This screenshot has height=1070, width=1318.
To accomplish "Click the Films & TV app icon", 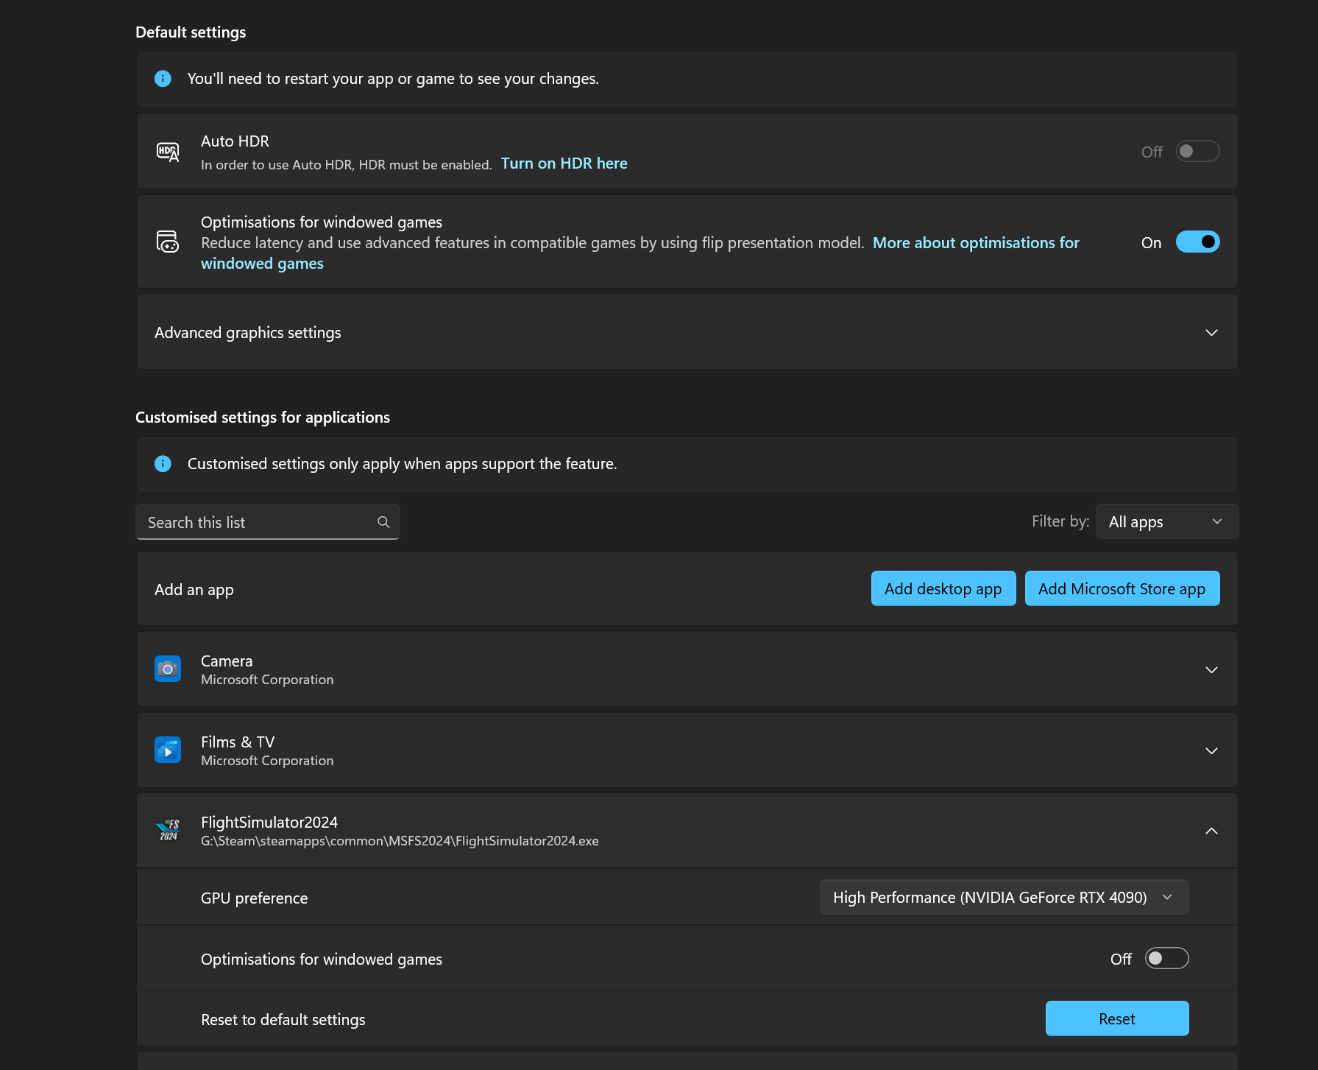I will click(x=168, y=750).
